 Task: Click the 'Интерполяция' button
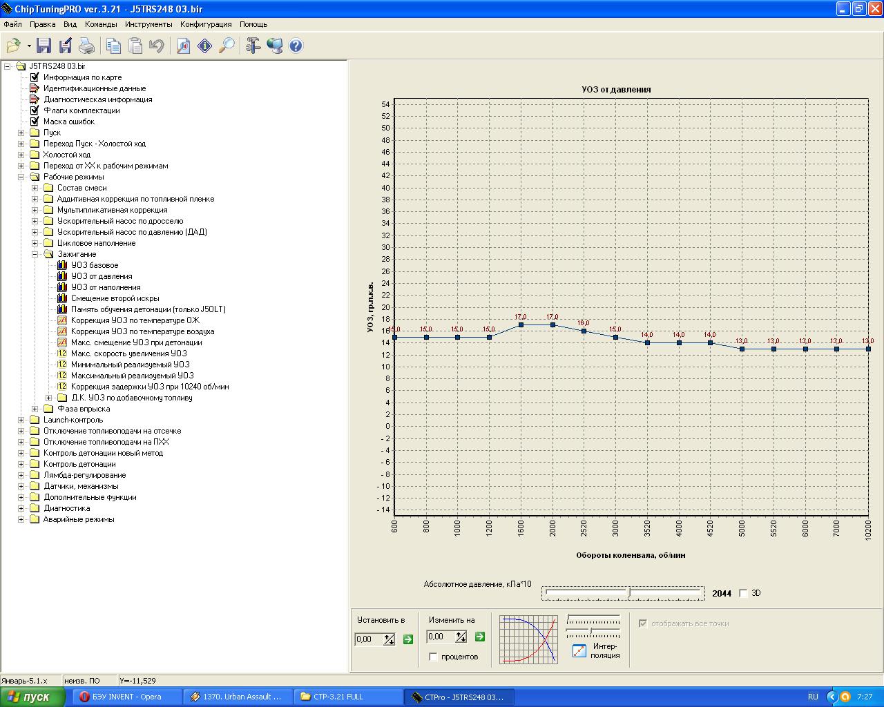point(579,650)
